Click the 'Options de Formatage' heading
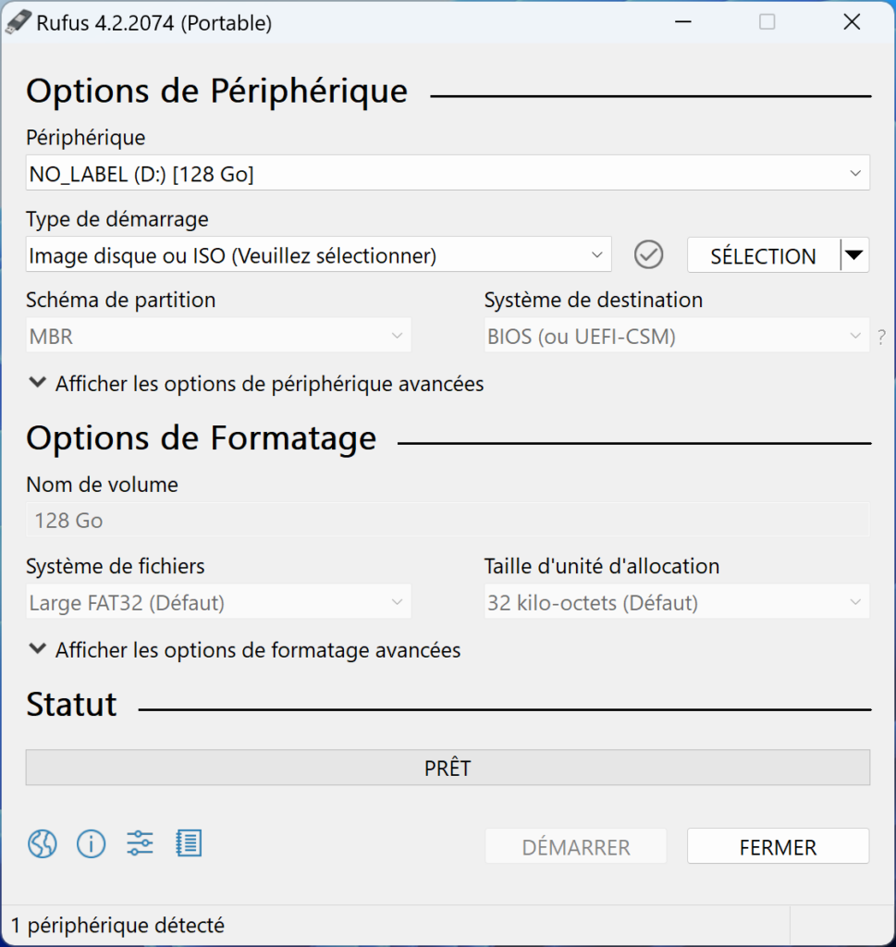Viewport: 896px width, 947px height. tap(201, 437)
